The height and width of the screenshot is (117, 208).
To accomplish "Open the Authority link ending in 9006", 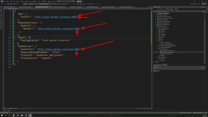I will coord(58,49).
